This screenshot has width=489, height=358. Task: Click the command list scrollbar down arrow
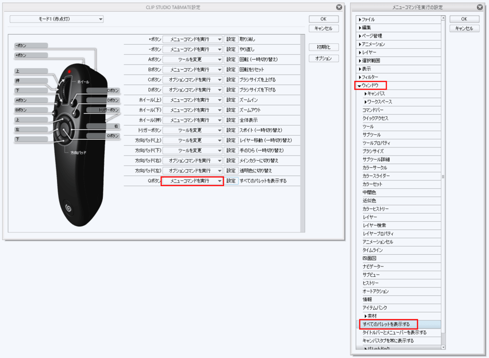[x=443, y=347]
